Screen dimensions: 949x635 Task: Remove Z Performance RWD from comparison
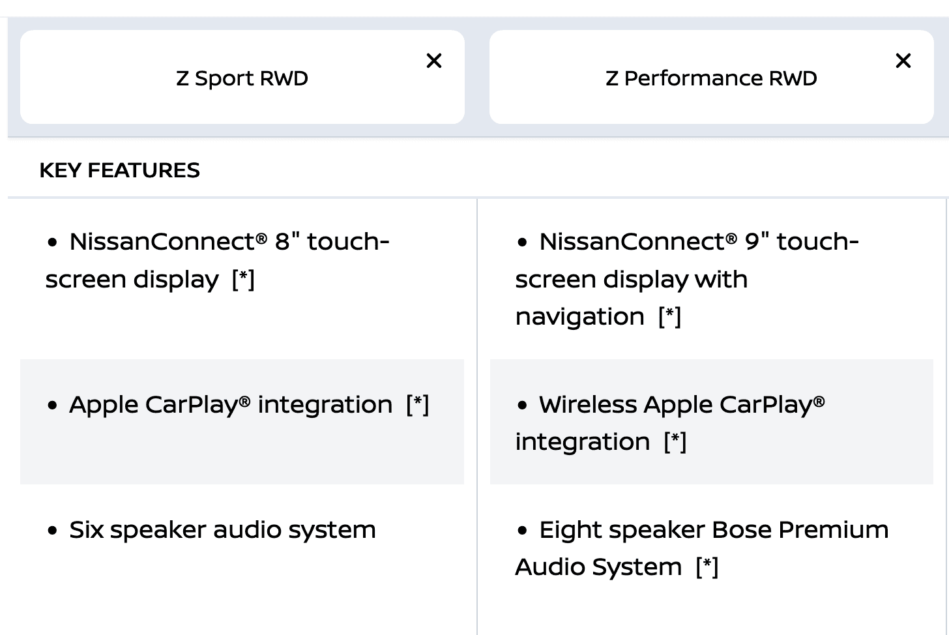click(903, 61)
